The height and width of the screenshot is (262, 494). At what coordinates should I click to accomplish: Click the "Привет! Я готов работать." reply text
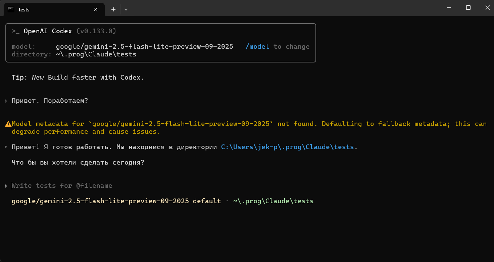62,147
